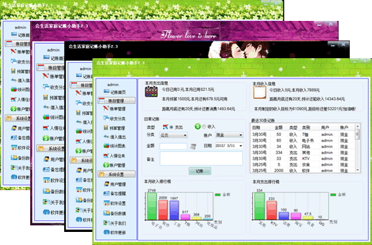
Task: Open 预算管理 icon in the front green window
Action: (106, 128)
